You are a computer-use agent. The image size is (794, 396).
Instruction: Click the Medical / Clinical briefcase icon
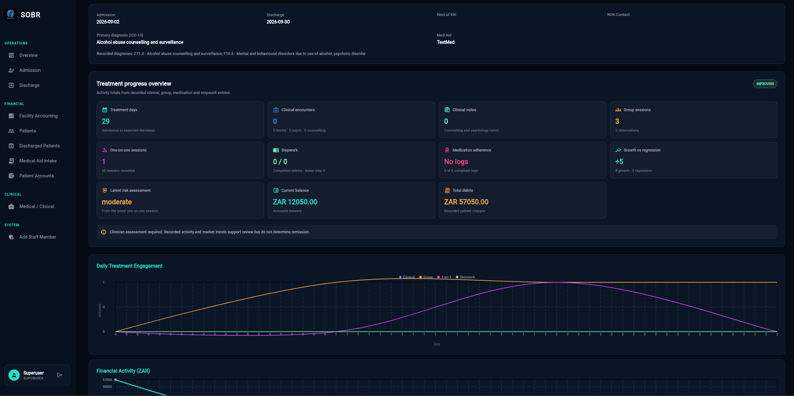11,206
